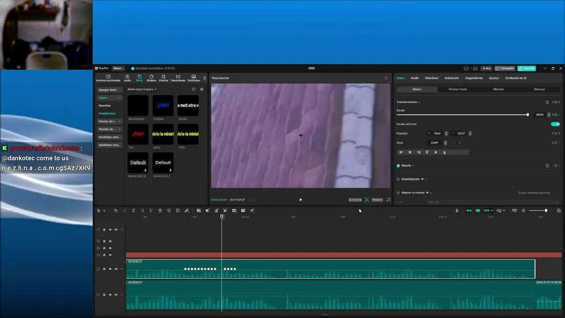This screenshot has height=318, width=565.
Task: Undo the last edit in timeline toolbar
Action: 116,211
